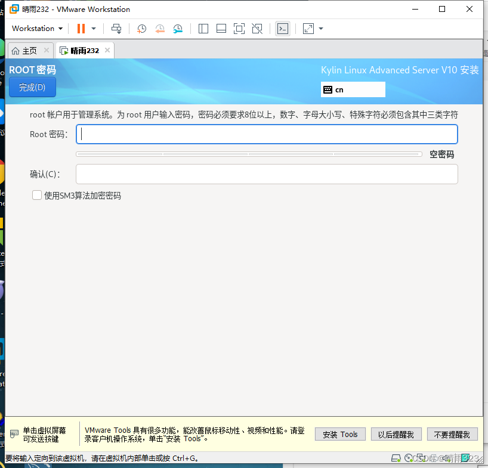Image resolution: width=488 pixels, height=468 pixels.
Task: Close the 主页 tab
Action: (x=47, y=50)
